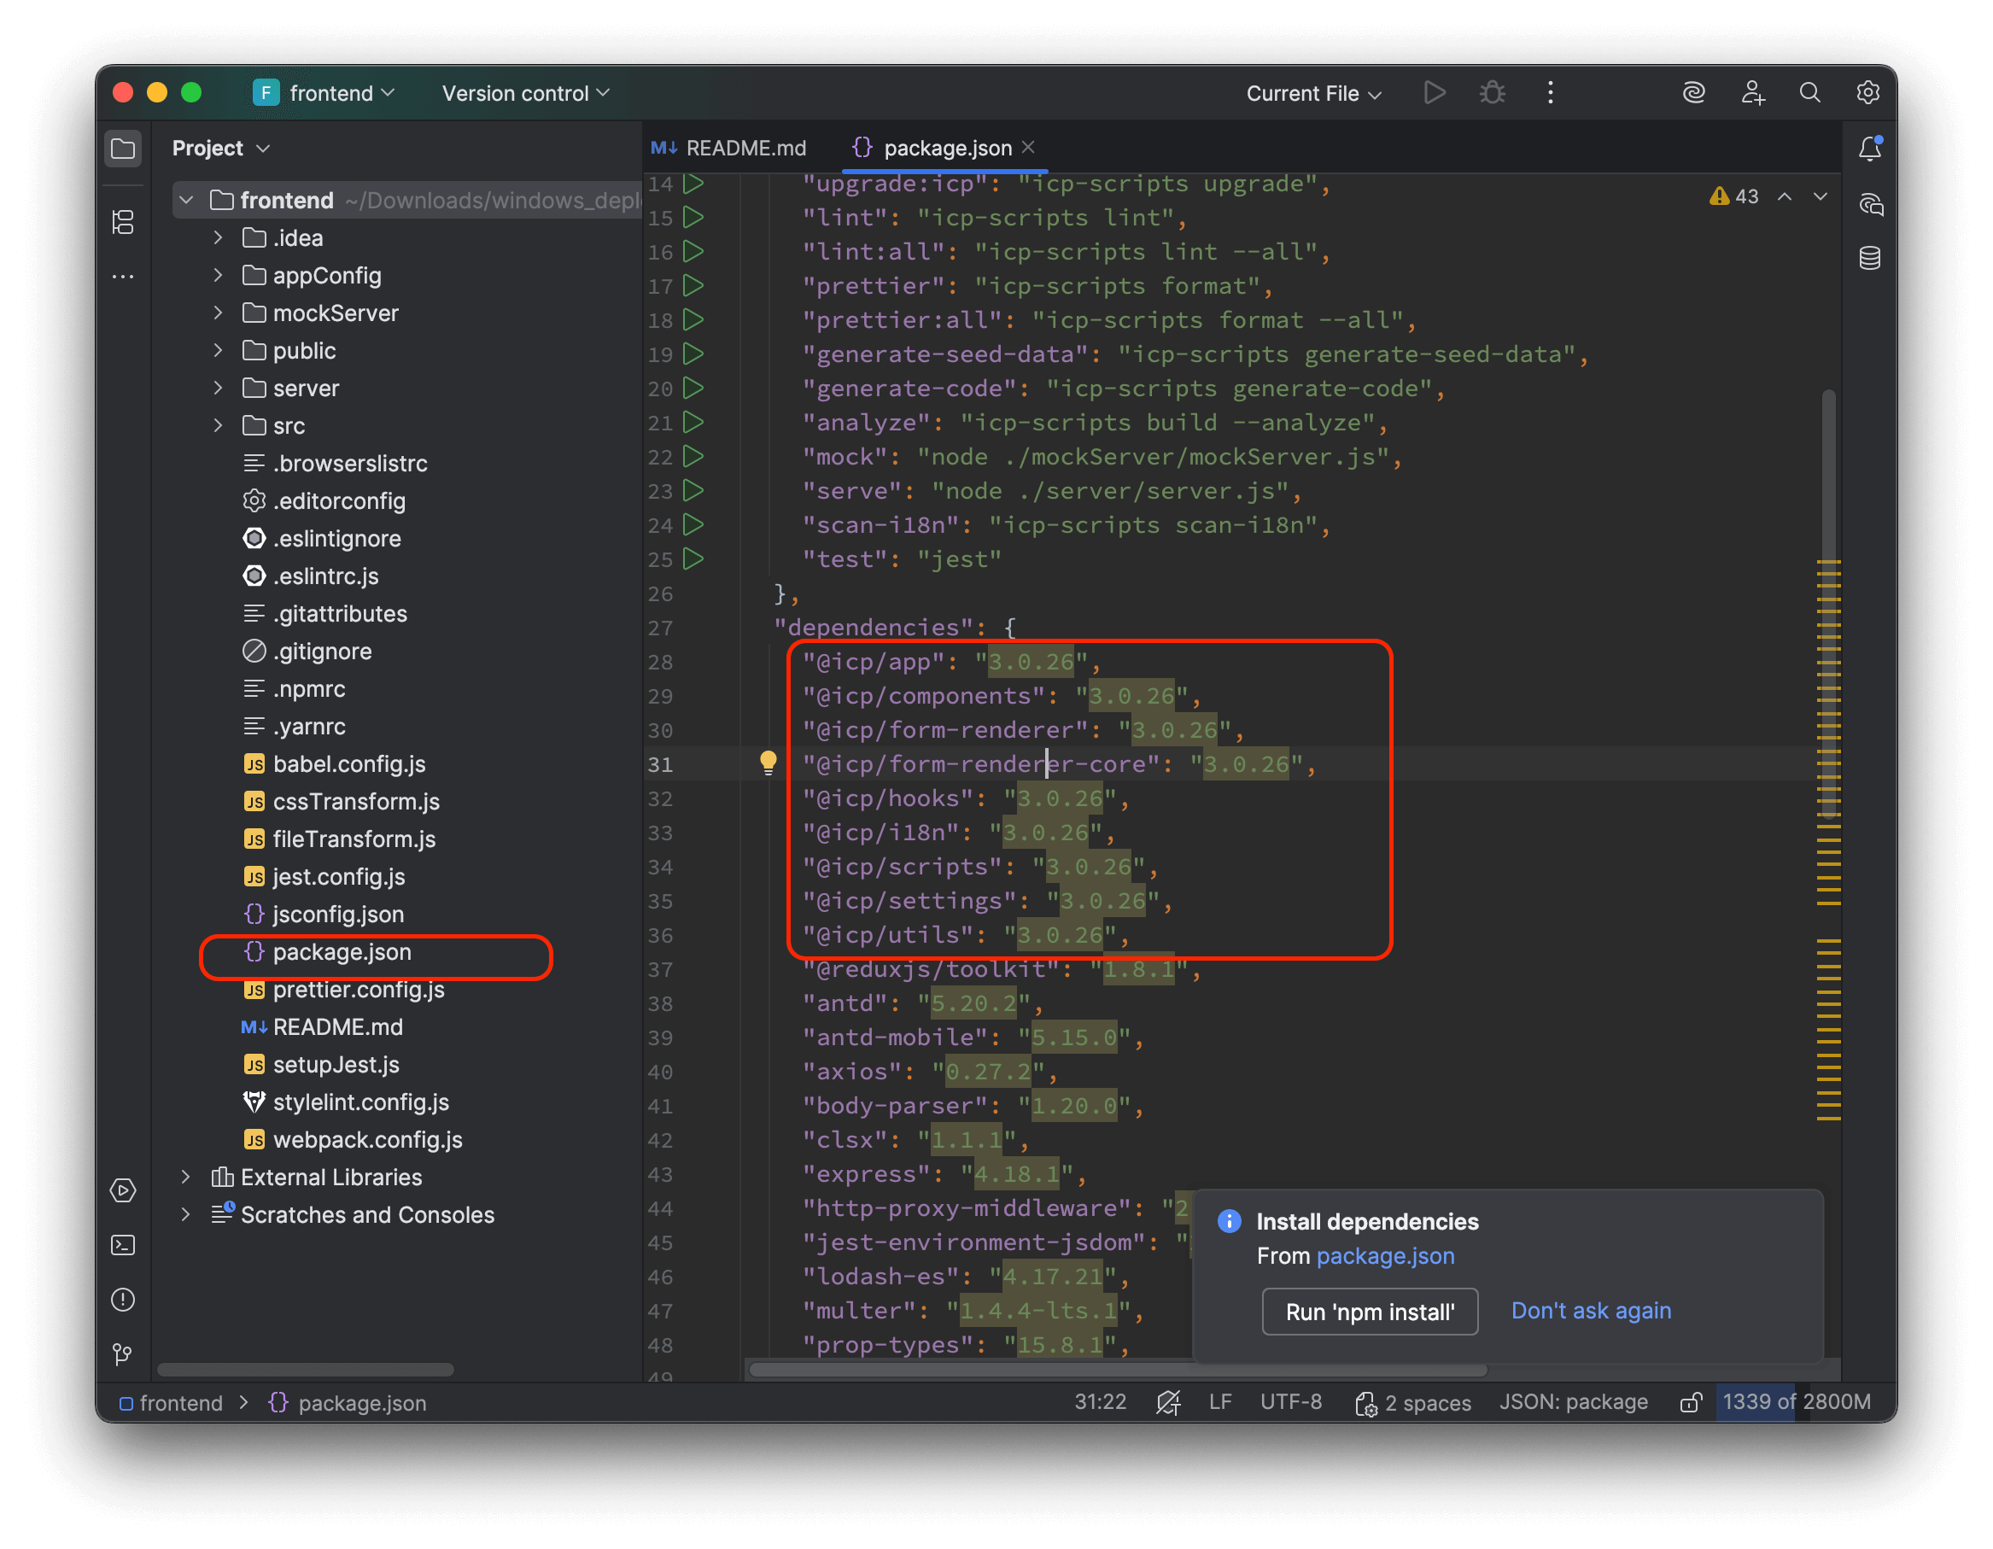Viewport: 1993px width, 1549px height.
Task: Click the Don't ask again link
Action: click(x=1591, y=1311)
